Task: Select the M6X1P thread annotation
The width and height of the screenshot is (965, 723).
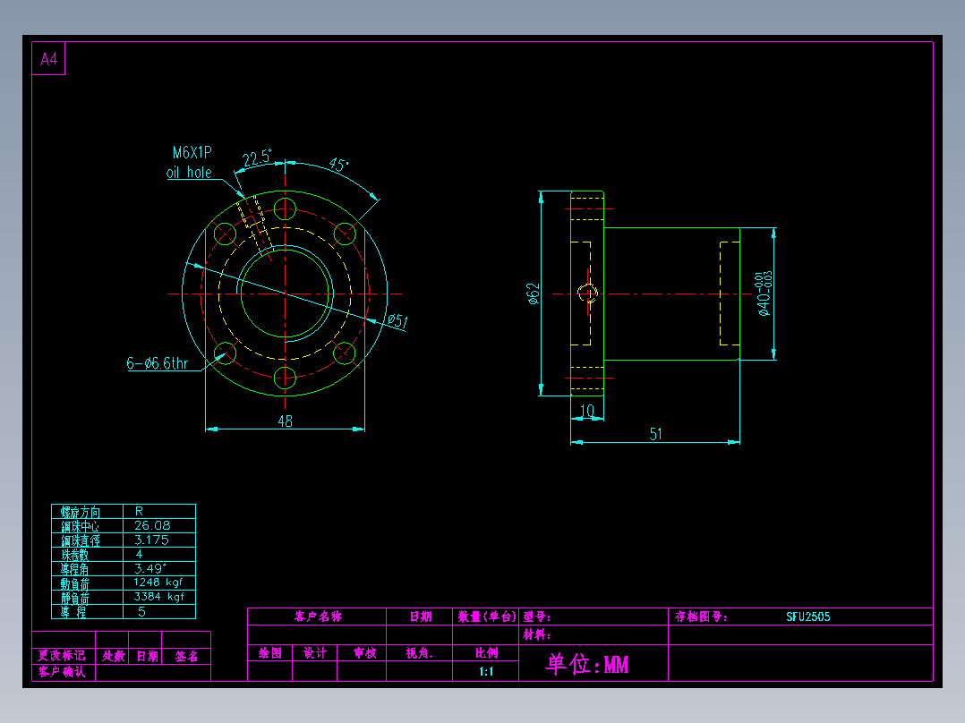Action: pyautogui.click(x=192, y=153)
